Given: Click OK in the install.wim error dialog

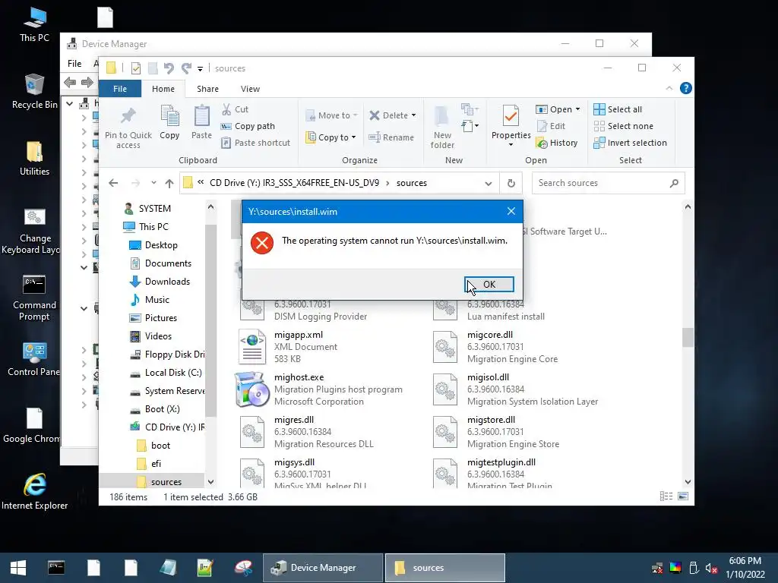Looking at the screenshot, I should point(489,285).
